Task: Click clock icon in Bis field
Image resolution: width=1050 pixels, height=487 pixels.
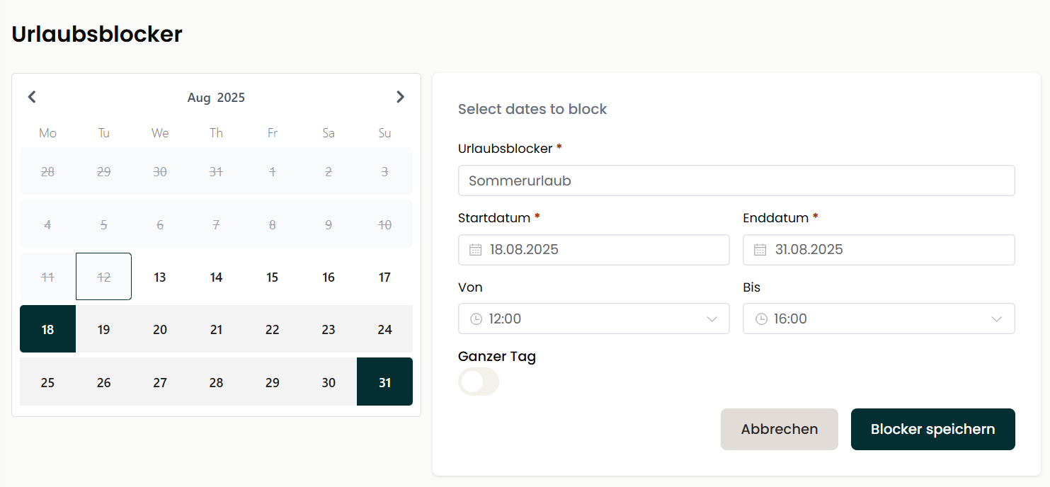Action: (761, 319)
